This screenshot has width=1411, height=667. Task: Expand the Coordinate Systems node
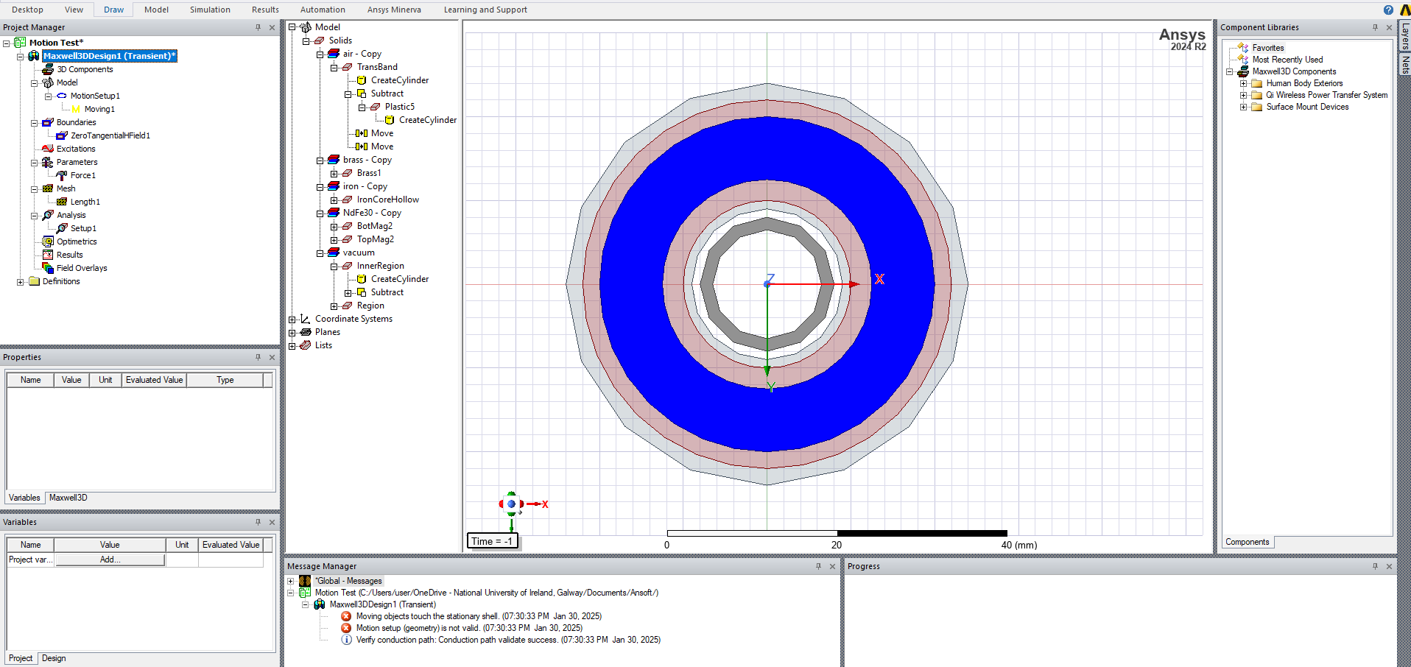tap(292, 320)
